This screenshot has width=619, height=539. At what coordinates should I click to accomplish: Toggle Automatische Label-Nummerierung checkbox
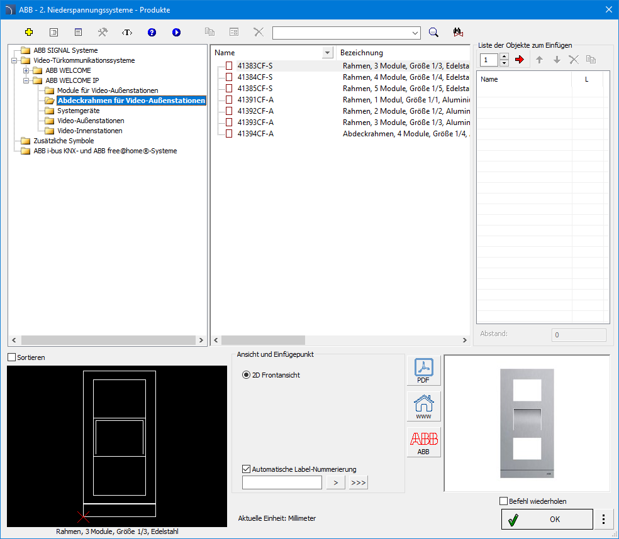247,469
